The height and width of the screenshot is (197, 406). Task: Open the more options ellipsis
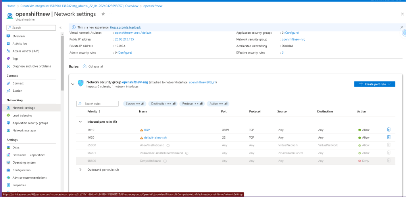111,14
